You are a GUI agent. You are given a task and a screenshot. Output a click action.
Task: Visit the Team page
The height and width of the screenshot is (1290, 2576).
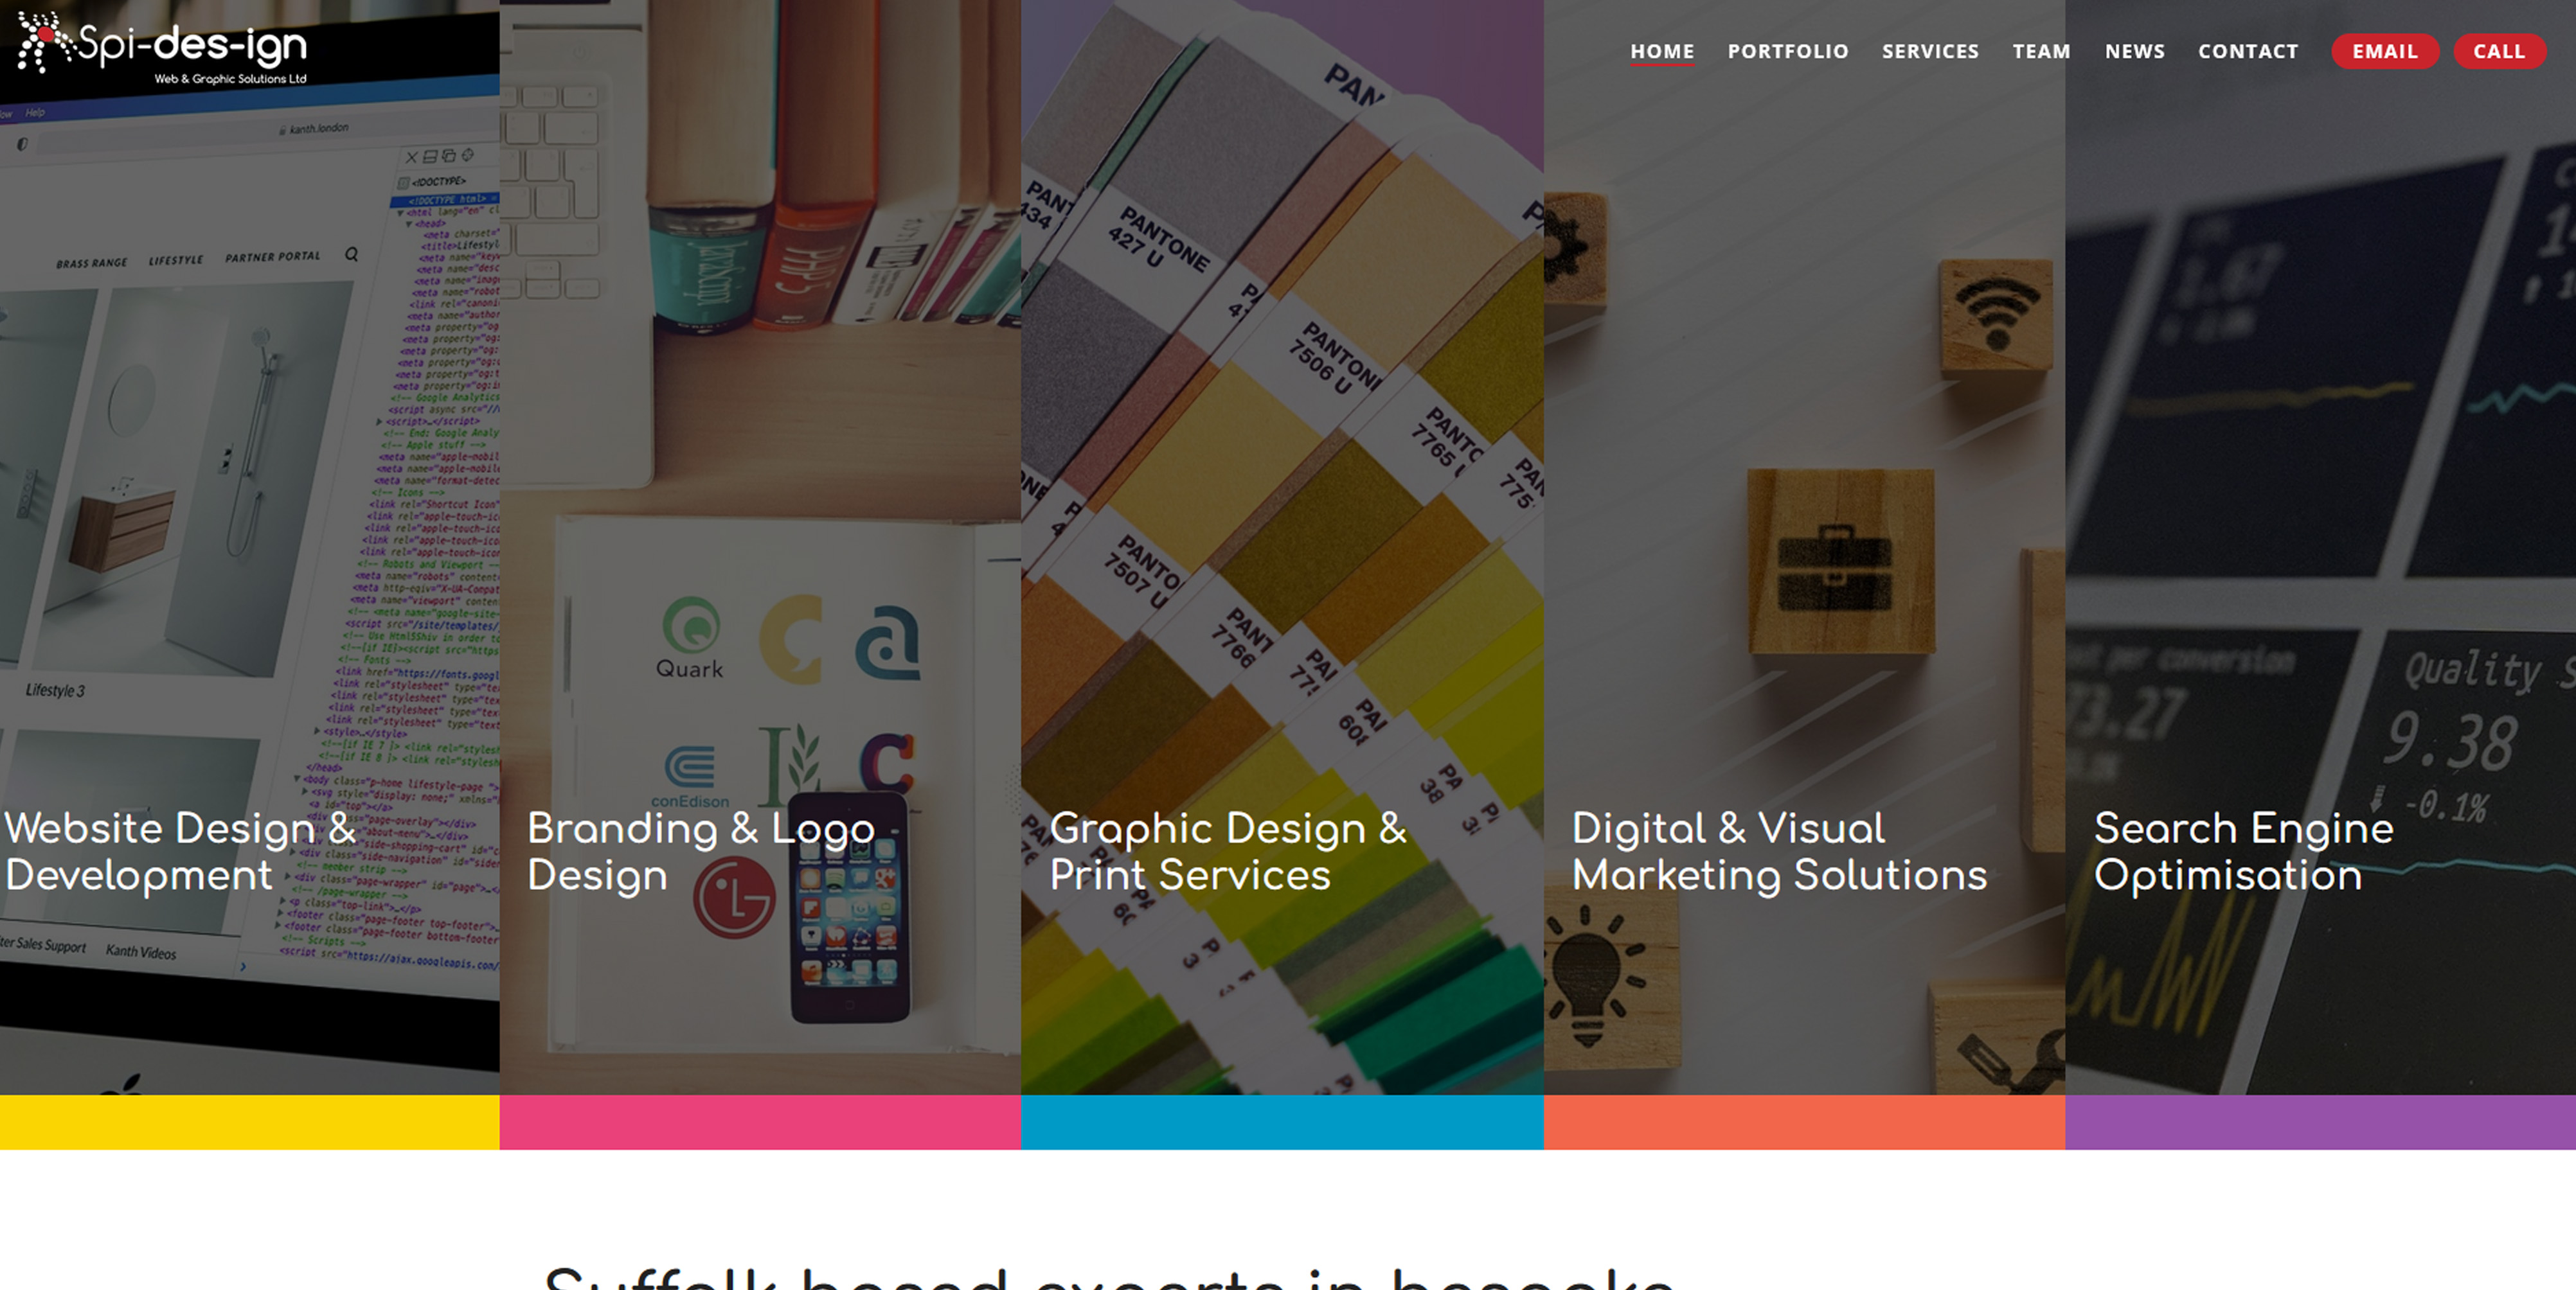tap(2041, 51)
